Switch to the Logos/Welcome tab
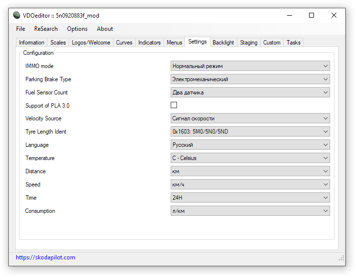The width and height of the screenshot is (356, 277). coord(91,43)
